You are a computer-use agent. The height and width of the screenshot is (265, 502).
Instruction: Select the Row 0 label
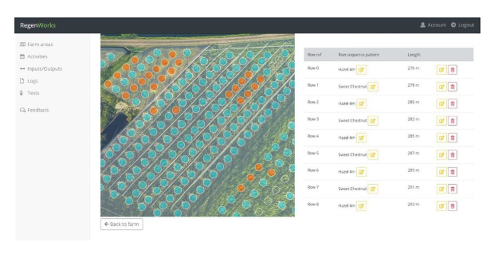pyautogui.click(x=313, y=68)
